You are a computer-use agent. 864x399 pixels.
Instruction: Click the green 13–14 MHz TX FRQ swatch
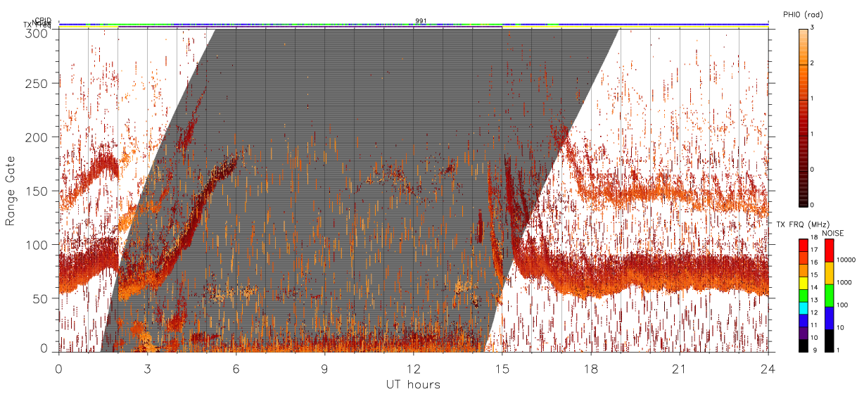[802, 294]
